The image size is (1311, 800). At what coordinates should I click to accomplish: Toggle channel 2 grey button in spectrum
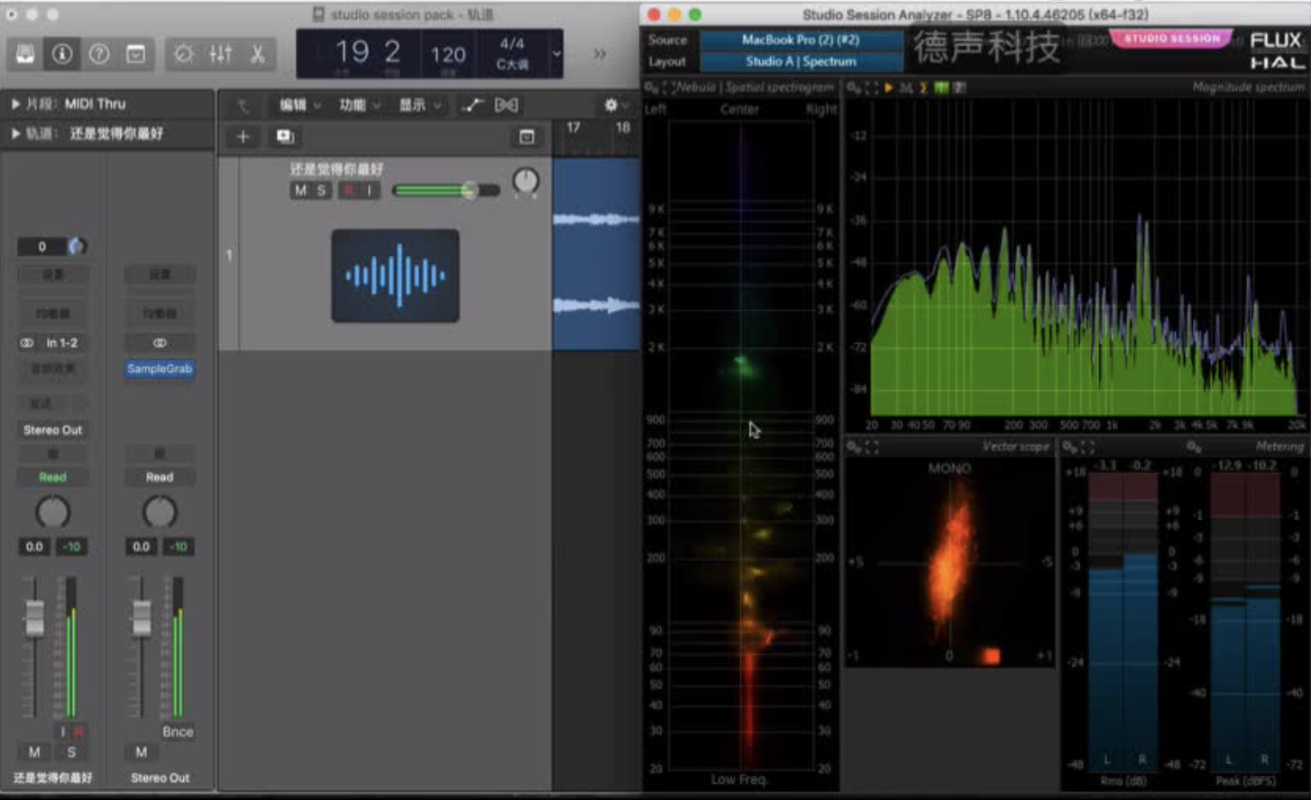point(958,87)
